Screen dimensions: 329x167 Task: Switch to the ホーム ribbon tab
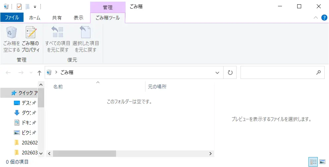click(34, 18)
